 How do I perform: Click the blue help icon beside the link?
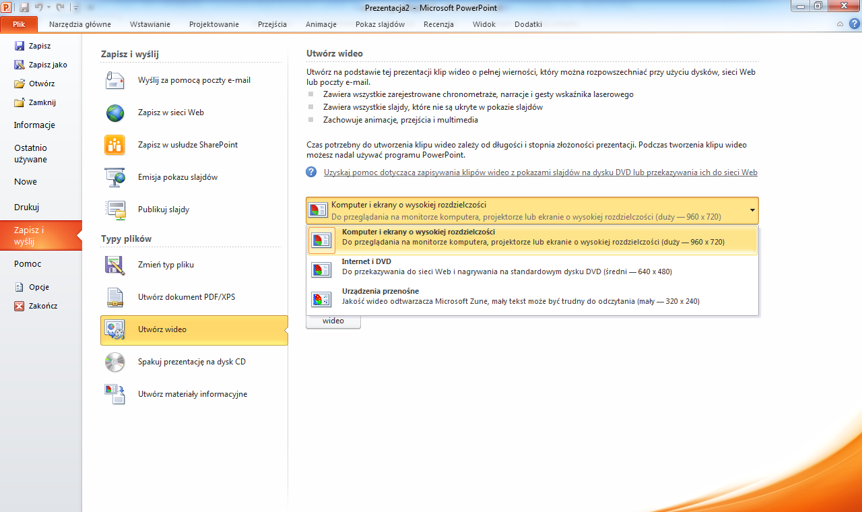point(311,172)
